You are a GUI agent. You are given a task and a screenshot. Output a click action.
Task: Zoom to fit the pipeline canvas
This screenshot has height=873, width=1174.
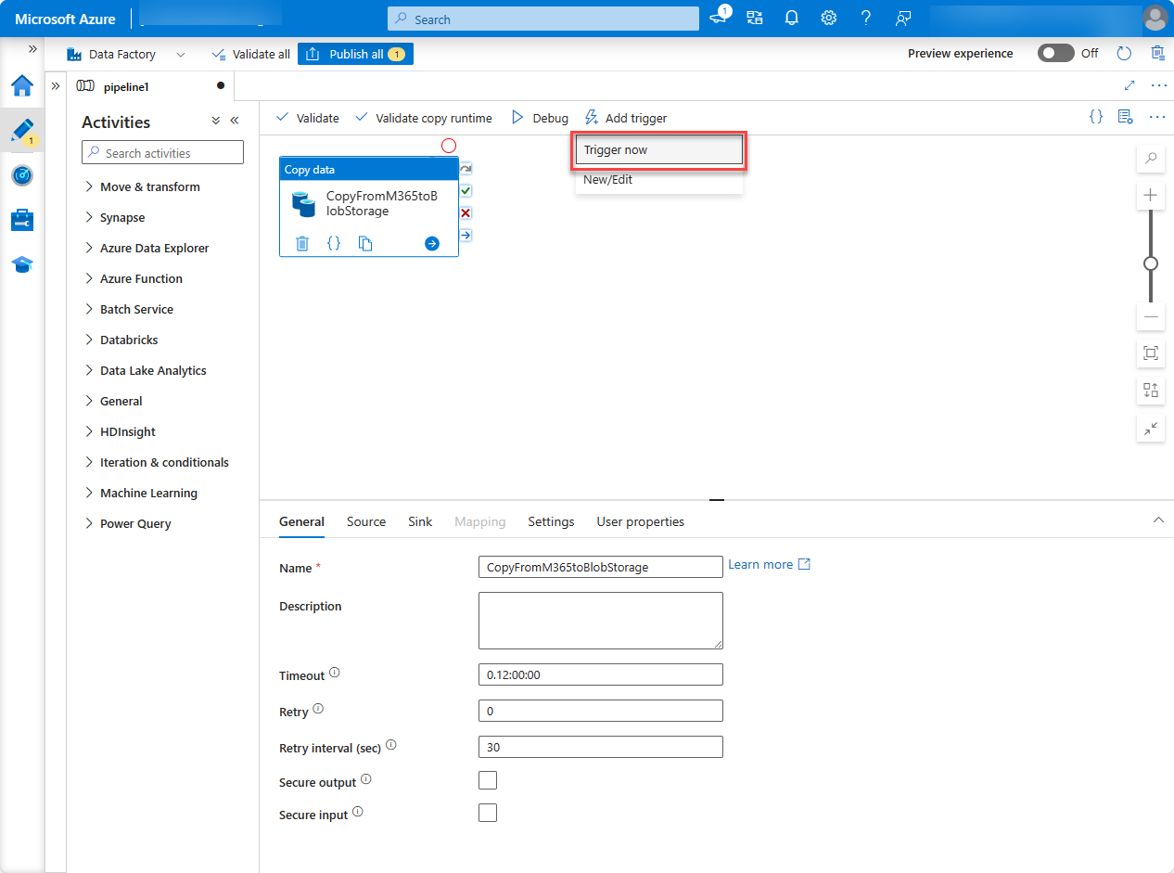1150,353
